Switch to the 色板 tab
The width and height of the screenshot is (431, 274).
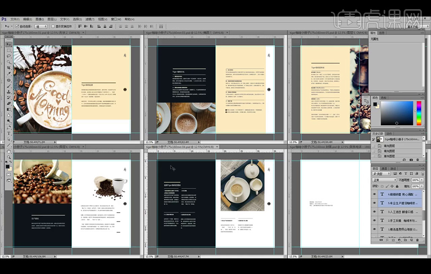(384, 98)
